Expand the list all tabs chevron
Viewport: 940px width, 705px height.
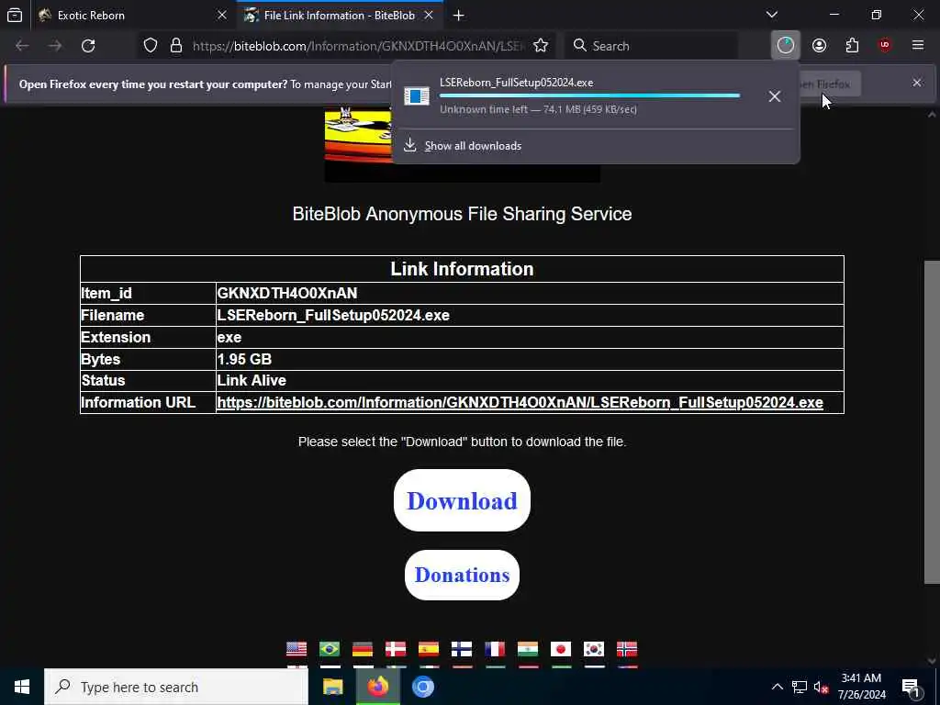tap(772, 15)
